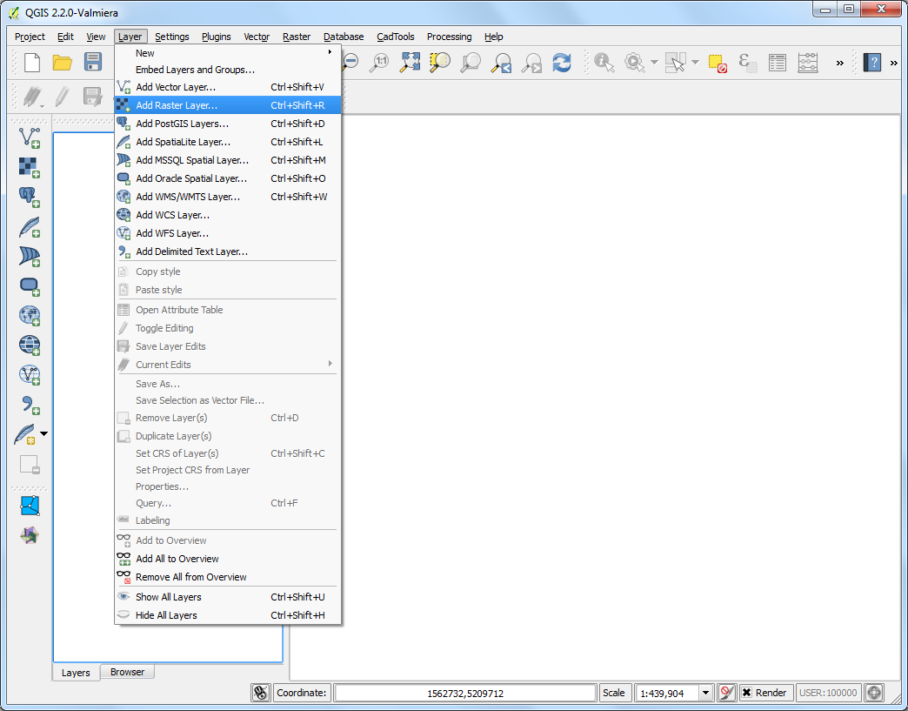Click the Coordinate input field
This screenshot has width=908, height=711.
click(465, 693)
